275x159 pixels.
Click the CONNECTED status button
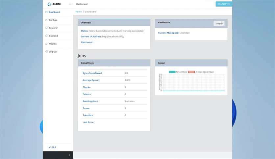pos(224,4)
